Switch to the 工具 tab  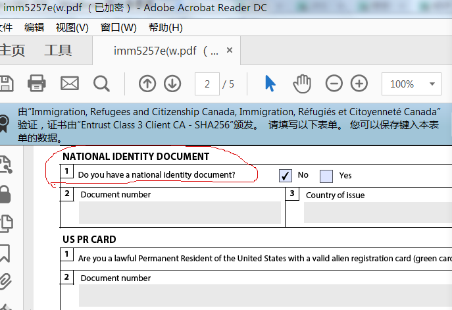pyautogui.click(x=58, y=51)
